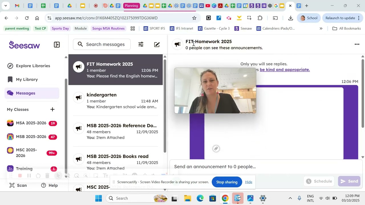Screen dimensions: 365x205
Task: Open the All Bookmarks folder
Action: pos(346,28)
